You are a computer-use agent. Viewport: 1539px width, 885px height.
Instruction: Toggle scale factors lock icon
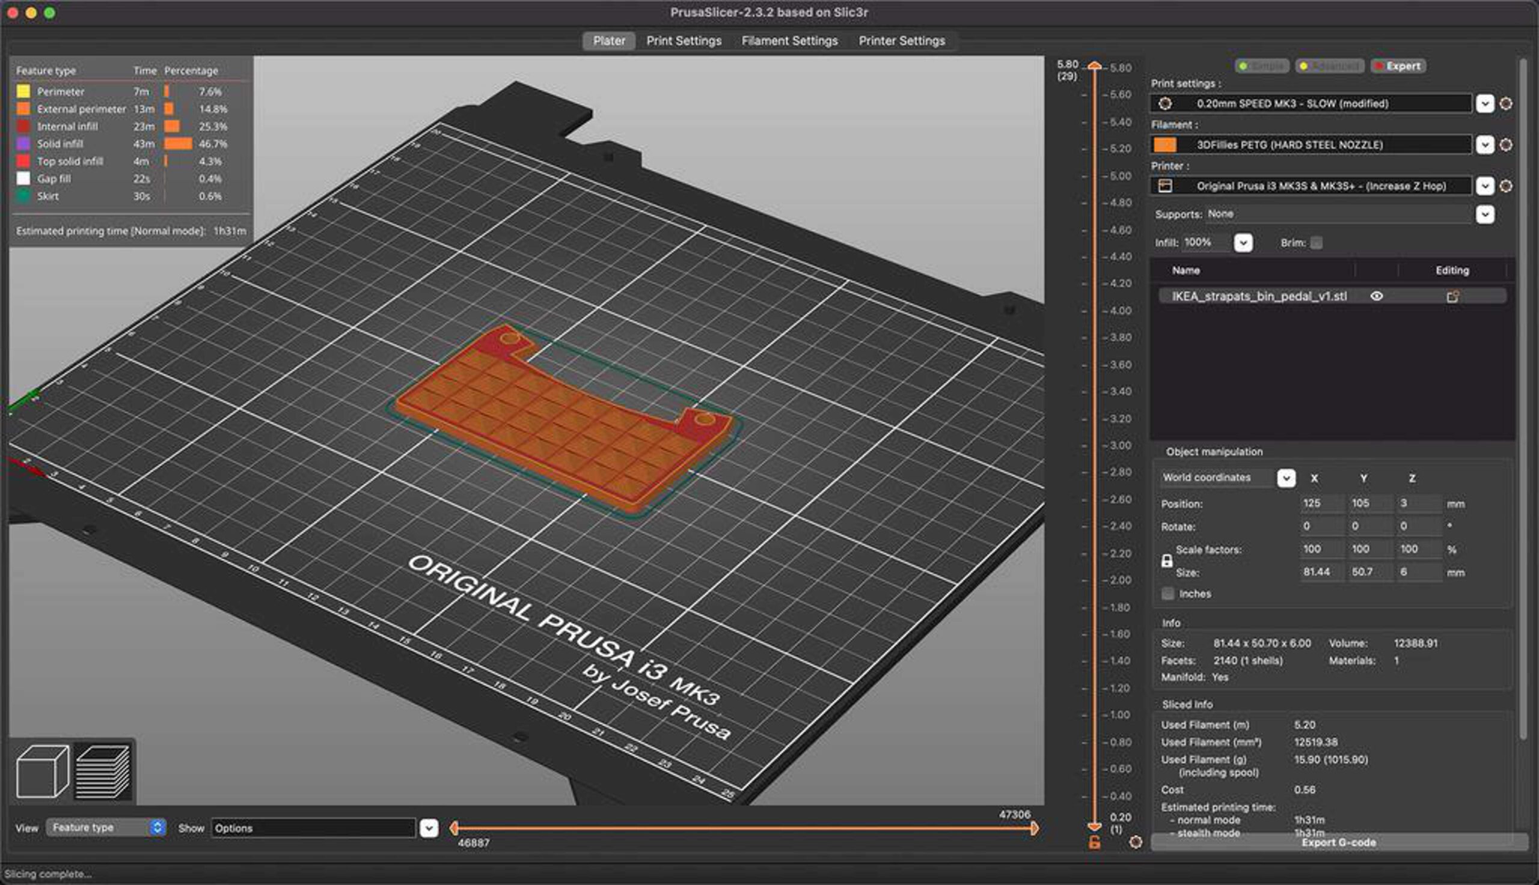click(x=1166, y=561)
